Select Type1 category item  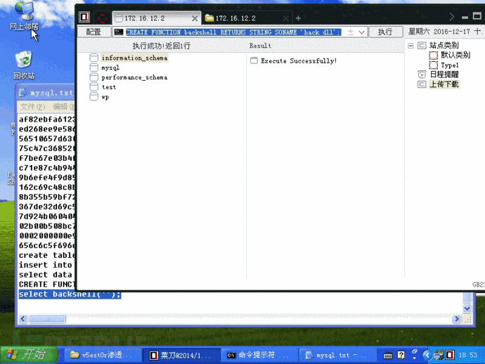(x=449, y=65)
